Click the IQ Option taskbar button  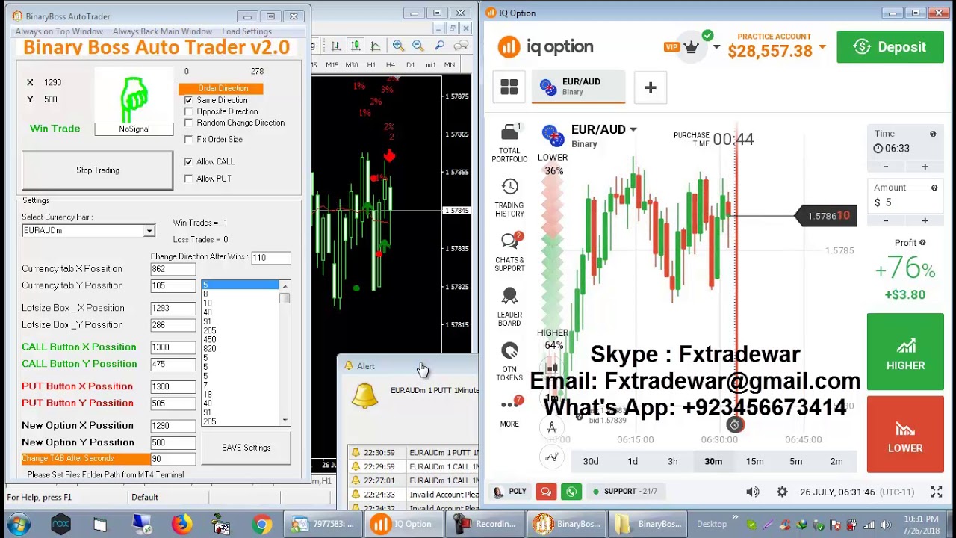404,524
